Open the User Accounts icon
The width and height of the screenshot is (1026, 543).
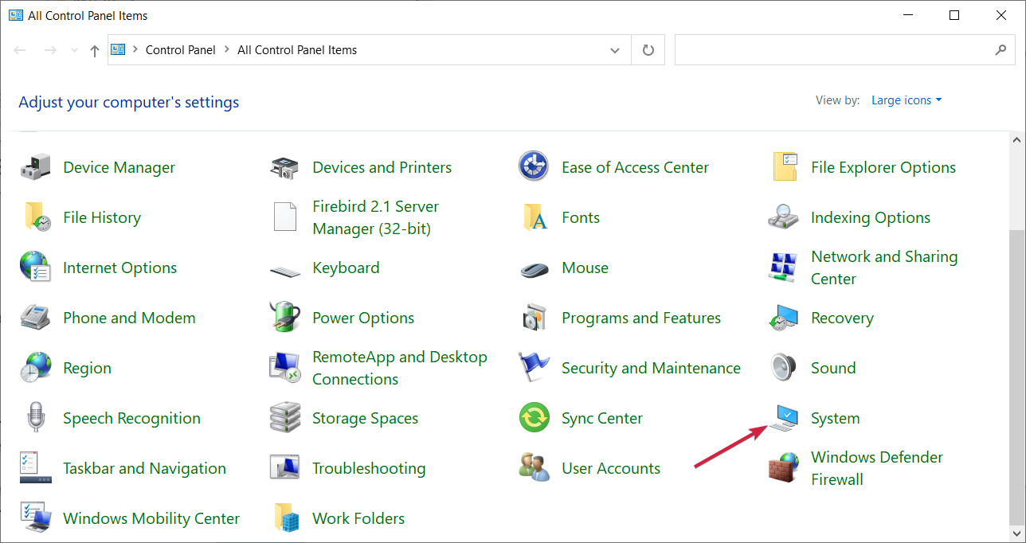534,468
